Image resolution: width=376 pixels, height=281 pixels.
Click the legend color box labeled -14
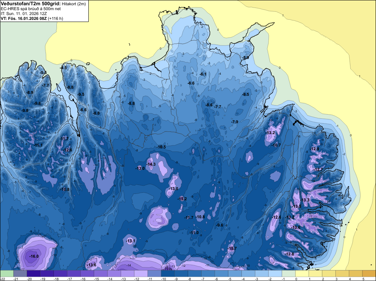tap(114, 273)
